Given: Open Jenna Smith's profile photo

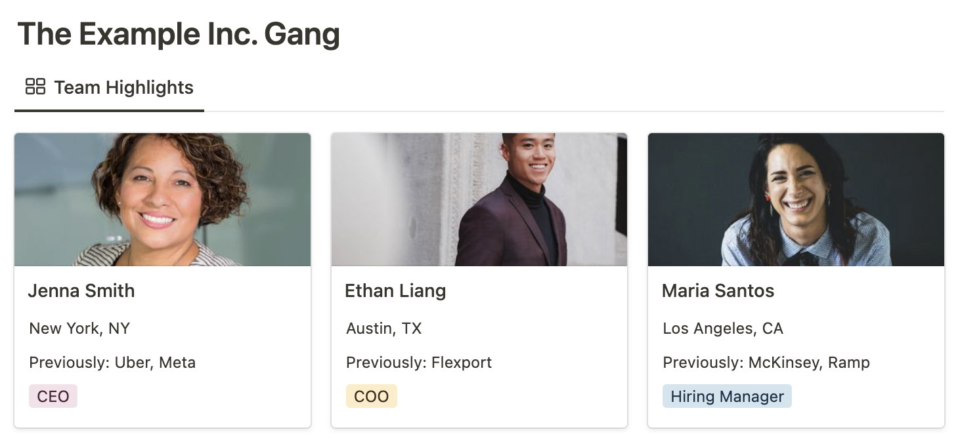Looking at the screenshot, I should click(162, 199).
